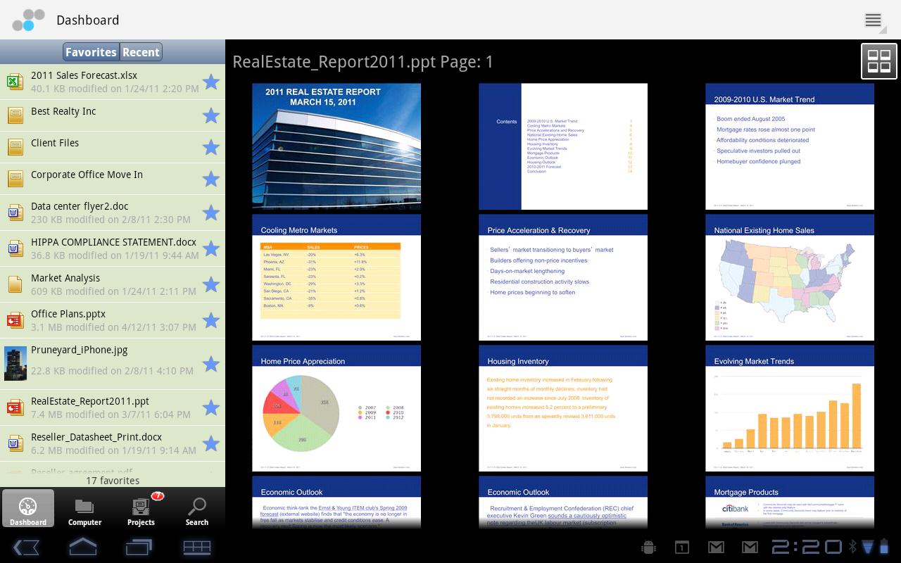
Task: Toggle star for Reseller_Datasheet_Print.docx
Action: tap(210, 443)
